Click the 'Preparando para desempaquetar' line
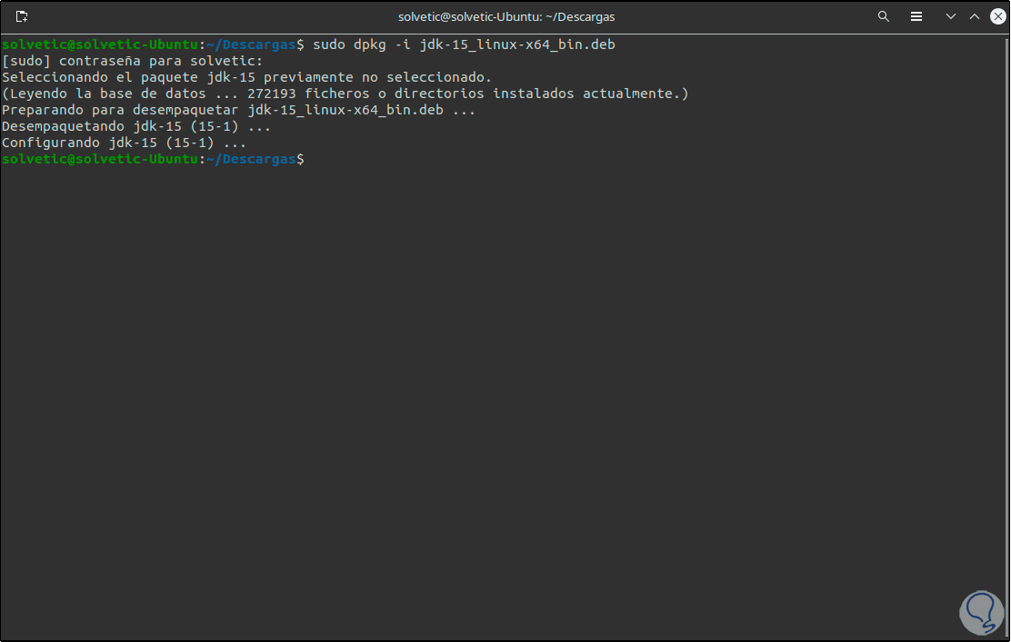 click(x=238, y=110)
